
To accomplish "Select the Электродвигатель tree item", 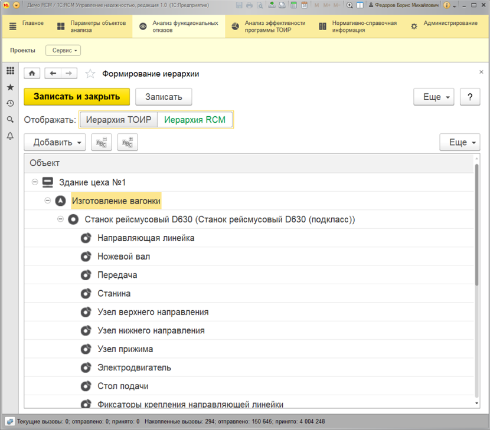I will click(134, 367).
